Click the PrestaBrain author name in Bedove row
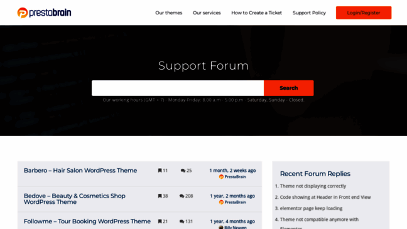The height and width of the screenshot is (229, 407). click(x=235, y=202)
